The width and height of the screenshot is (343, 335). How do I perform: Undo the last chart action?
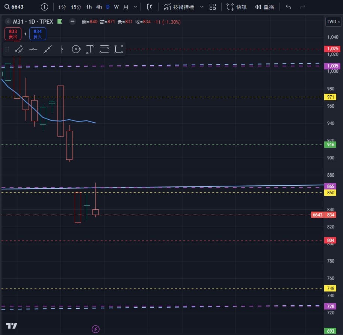pos(288,7)
